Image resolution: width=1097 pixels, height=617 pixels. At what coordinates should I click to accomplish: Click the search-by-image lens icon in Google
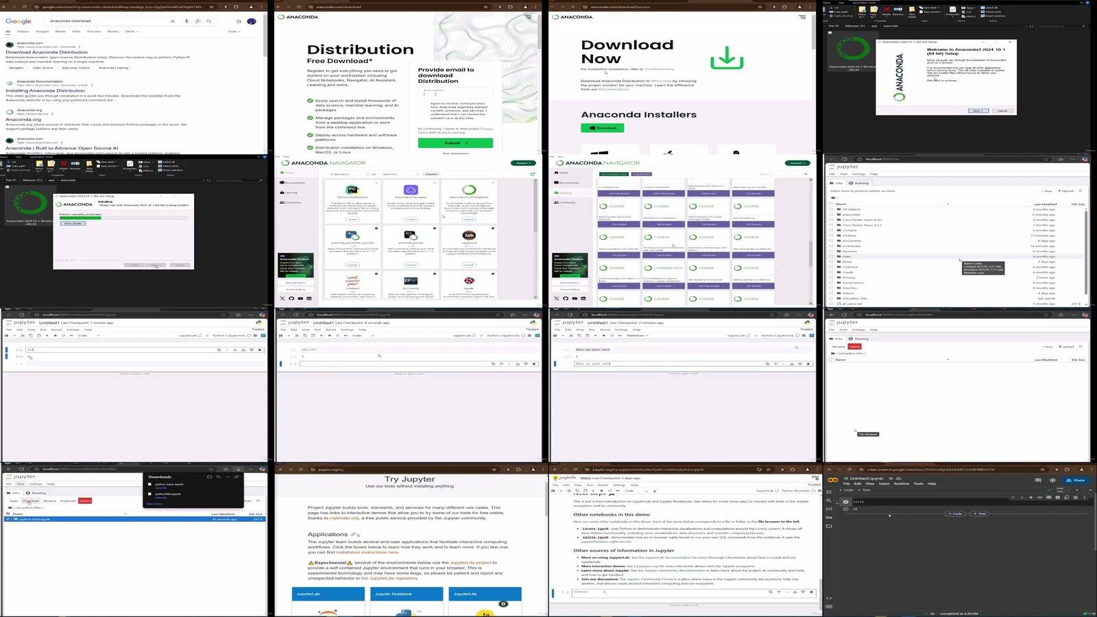(x=197, y=21)
